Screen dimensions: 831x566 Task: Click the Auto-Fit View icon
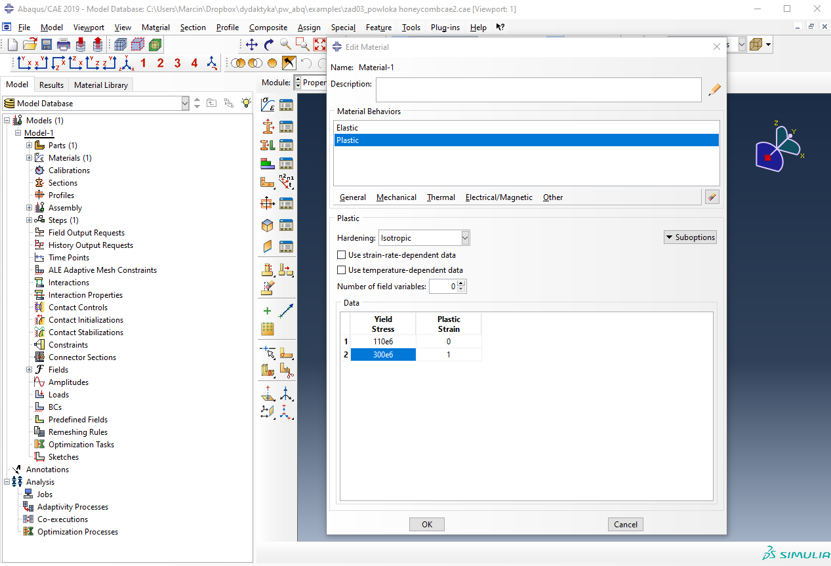[319, 45]
